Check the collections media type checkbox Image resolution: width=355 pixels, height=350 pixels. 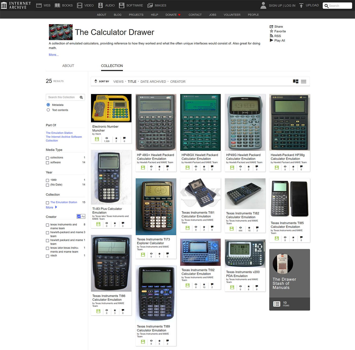click(47, 158)
